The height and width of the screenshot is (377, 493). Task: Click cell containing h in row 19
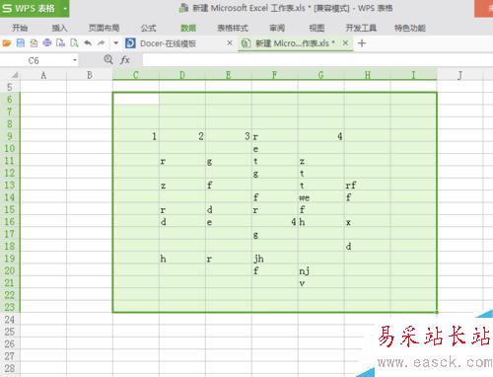click(182, 259)
